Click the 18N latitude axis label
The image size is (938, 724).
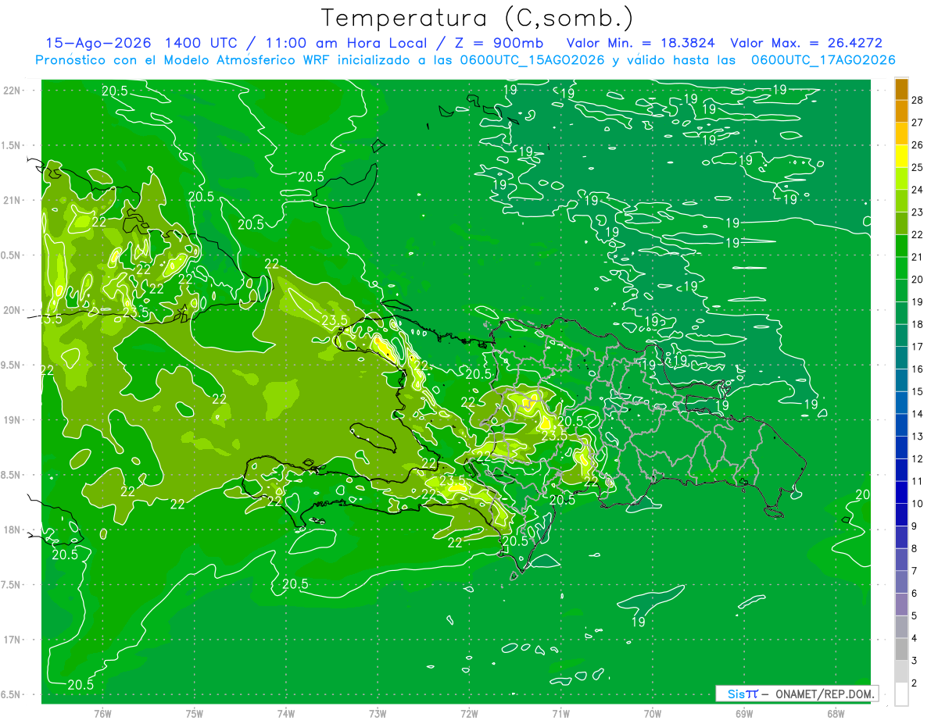[13, 530]
